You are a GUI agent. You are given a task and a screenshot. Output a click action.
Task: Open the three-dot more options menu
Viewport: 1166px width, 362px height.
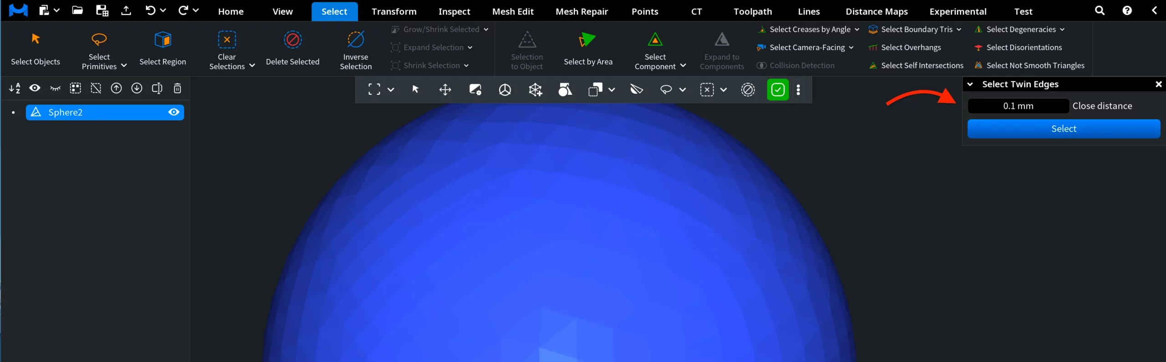coord(798,90)
